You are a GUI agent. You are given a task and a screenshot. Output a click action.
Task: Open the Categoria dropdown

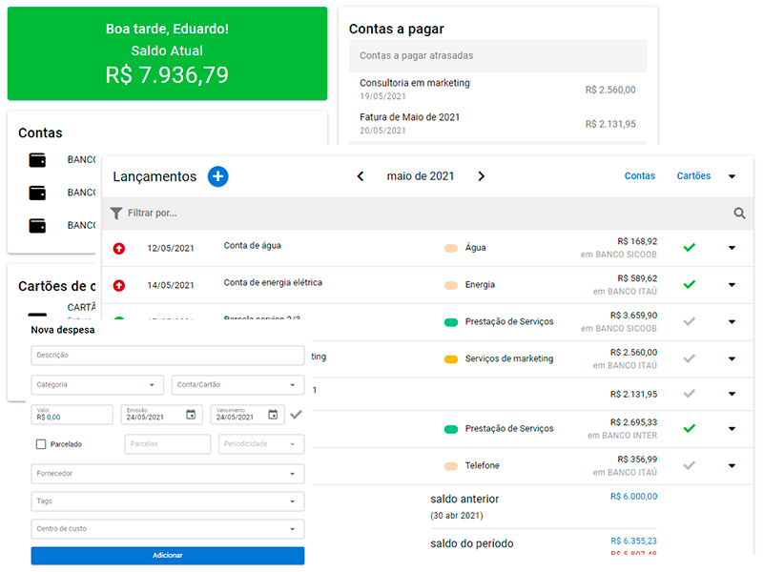96,384
